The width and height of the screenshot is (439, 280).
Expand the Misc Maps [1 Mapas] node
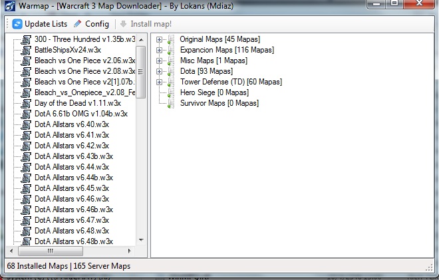(160, 61)
